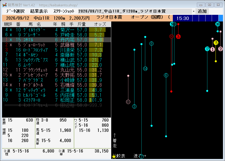Click the スクリーンショット menu item
Viewport: 225px width, 161px height.
pos(64,11)
